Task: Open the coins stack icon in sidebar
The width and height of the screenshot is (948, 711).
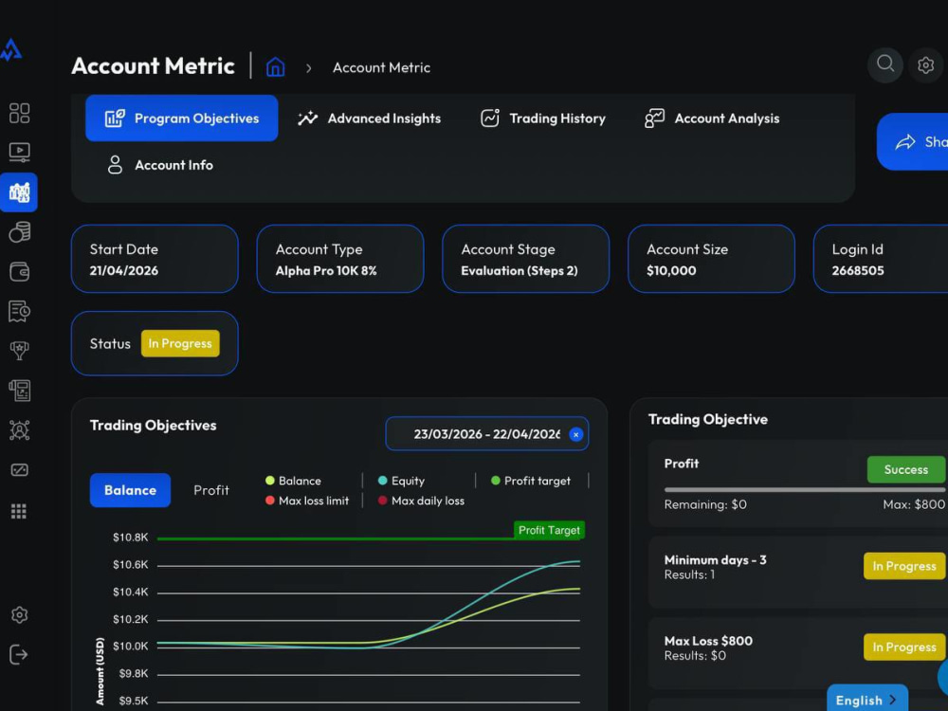Action: pyautogui.click(x=19, y=232)
